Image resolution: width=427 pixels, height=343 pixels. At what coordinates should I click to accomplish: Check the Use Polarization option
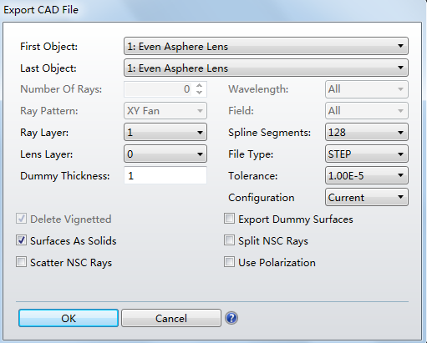pyautogui.click(x=229, y=262)
